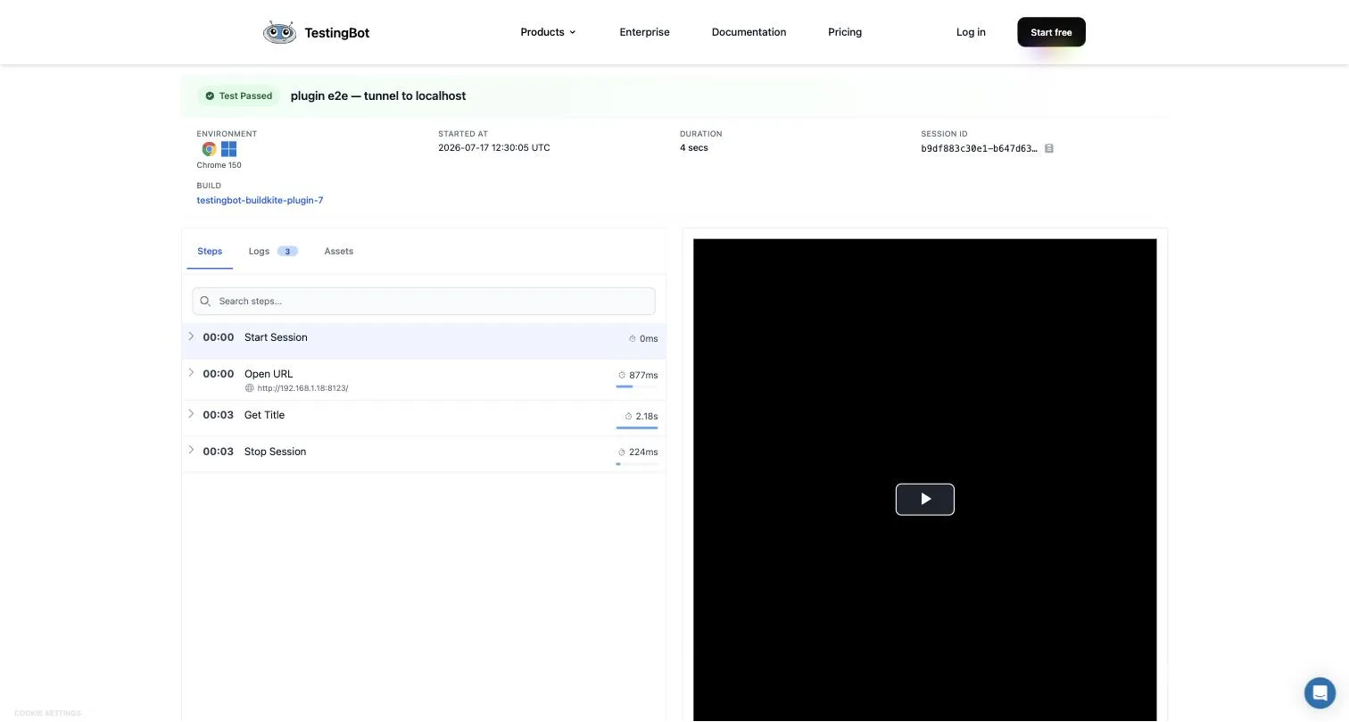Click the green Test Passed check icon
The image size is (1349, 722).
tap(210, 95)
